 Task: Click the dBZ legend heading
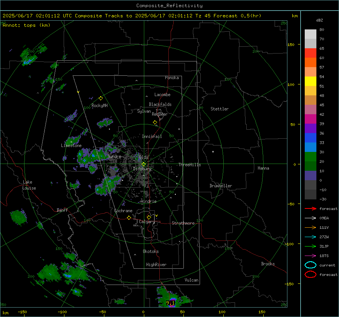pyautogui.click(x=319, y=20)
